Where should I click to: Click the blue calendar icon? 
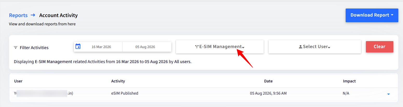click(78, 46)
